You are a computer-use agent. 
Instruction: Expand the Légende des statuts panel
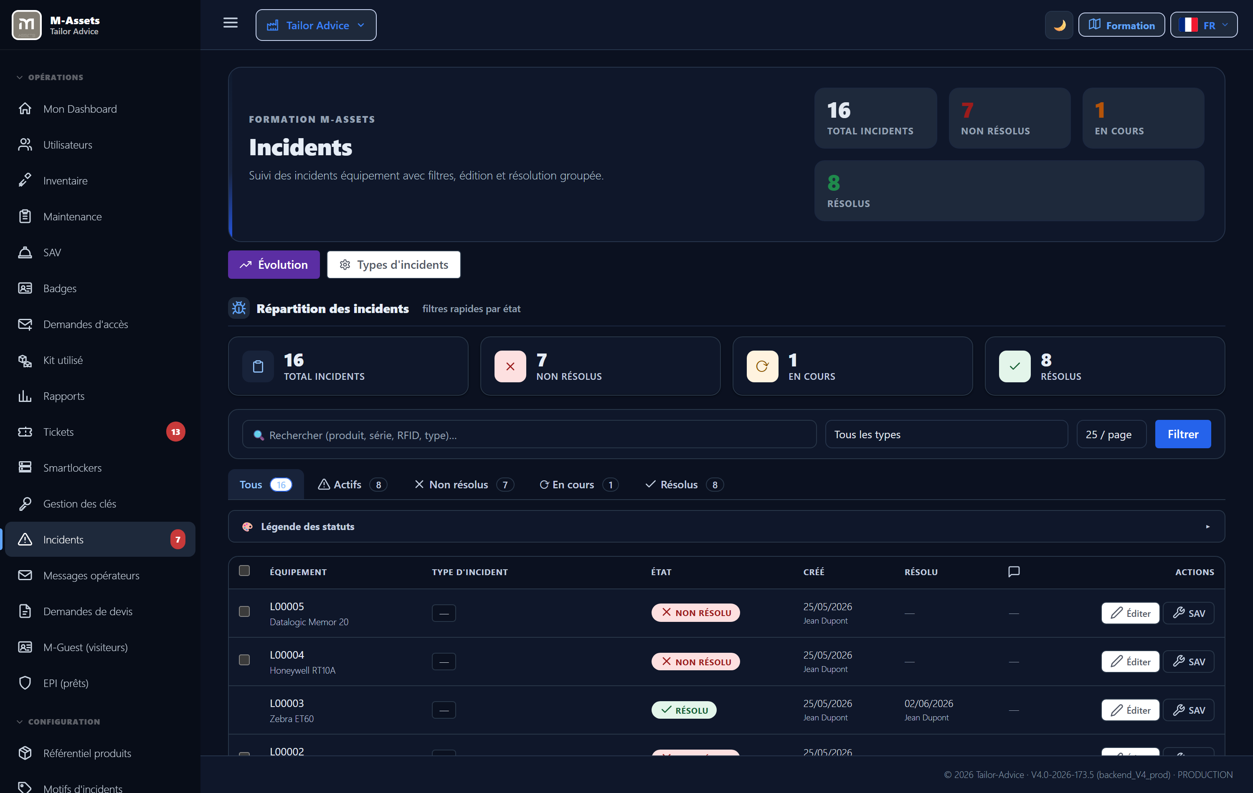[x=726, y=526]
